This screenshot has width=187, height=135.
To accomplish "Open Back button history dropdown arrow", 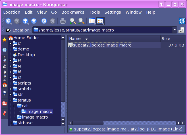I will 11,24.
